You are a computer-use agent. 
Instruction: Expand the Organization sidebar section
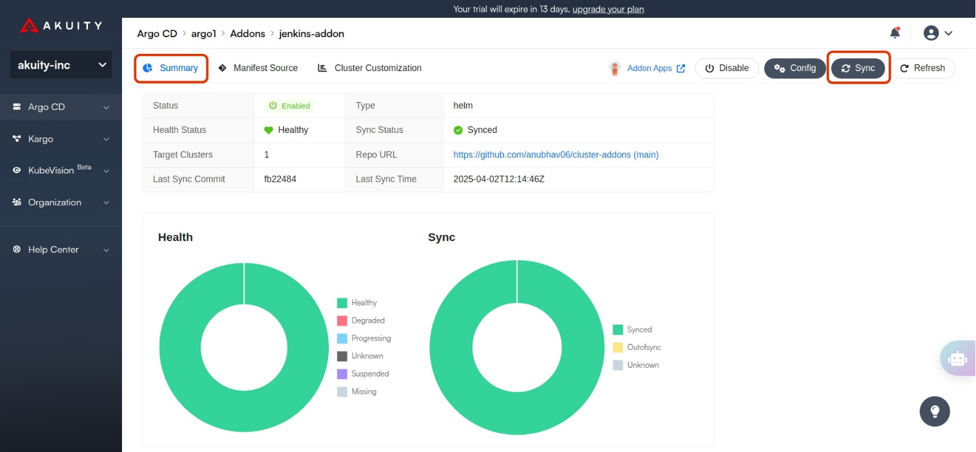click(106, 203)
